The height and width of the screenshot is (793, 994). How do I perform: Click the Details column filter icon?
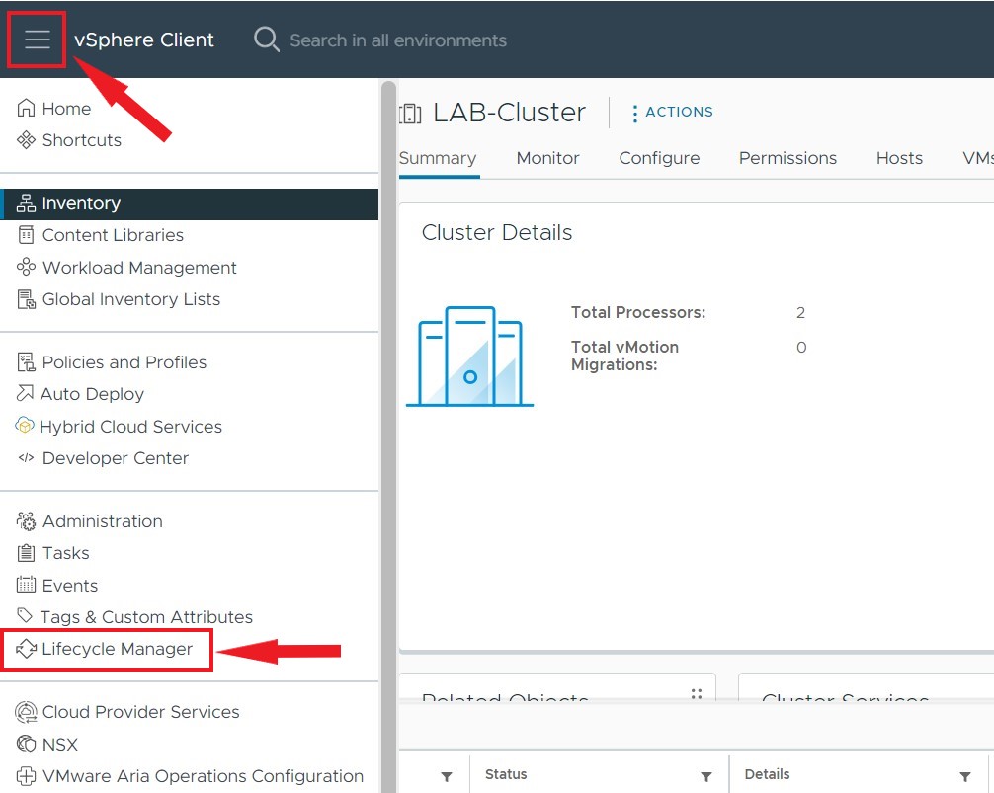point(964,776)
